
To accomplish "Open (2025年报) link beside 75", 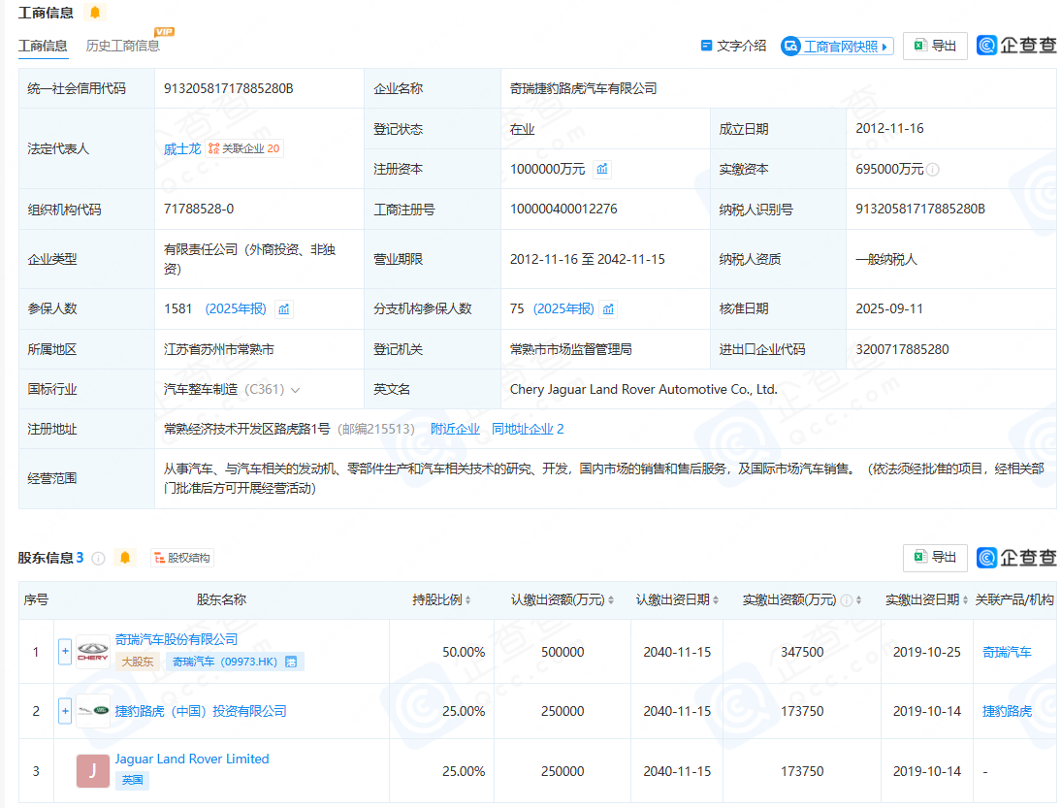I will point(563,308).
